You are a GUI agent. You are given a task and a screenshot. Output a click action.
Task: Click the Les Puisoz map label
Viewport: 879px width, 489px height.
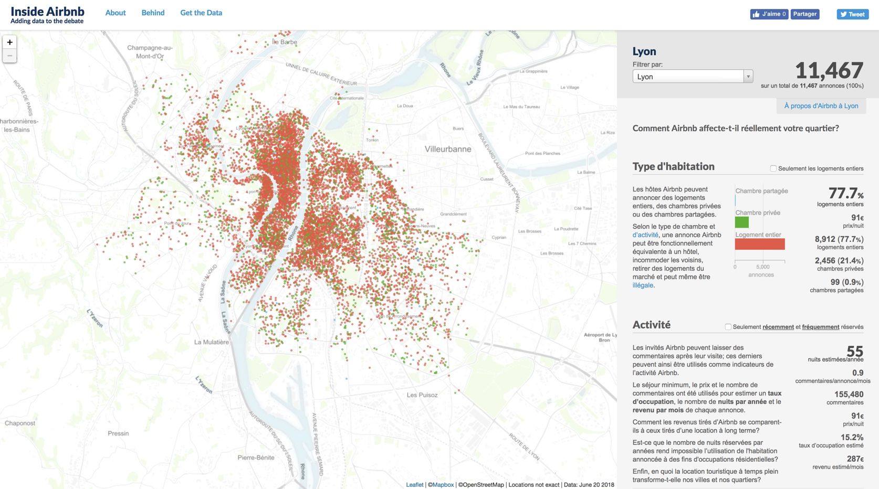[422, 395]
